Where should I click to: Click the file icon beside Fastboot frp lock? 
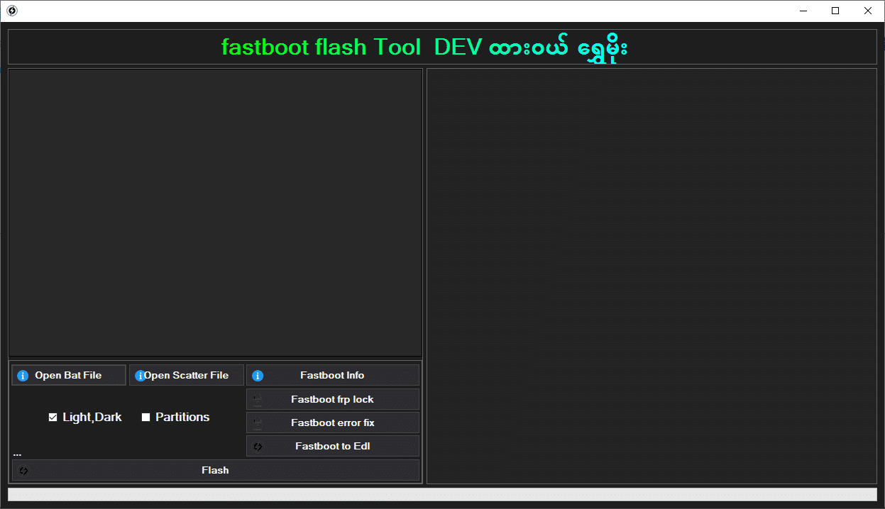[x=258, y=400]
